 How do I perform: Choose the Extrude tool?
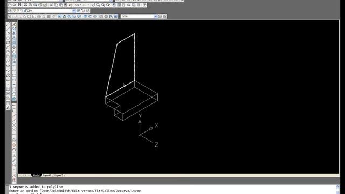[60, 17]
